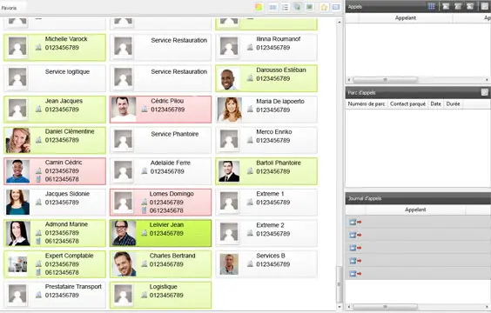The width and height of the screenshot is (491, 313).
Task: Select the Lelivier Jean contact card
Action: [x=161, y=233]
